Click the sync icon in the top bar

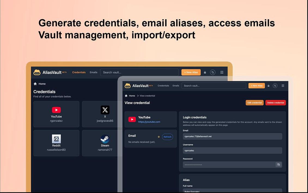[x=275, y=85]
